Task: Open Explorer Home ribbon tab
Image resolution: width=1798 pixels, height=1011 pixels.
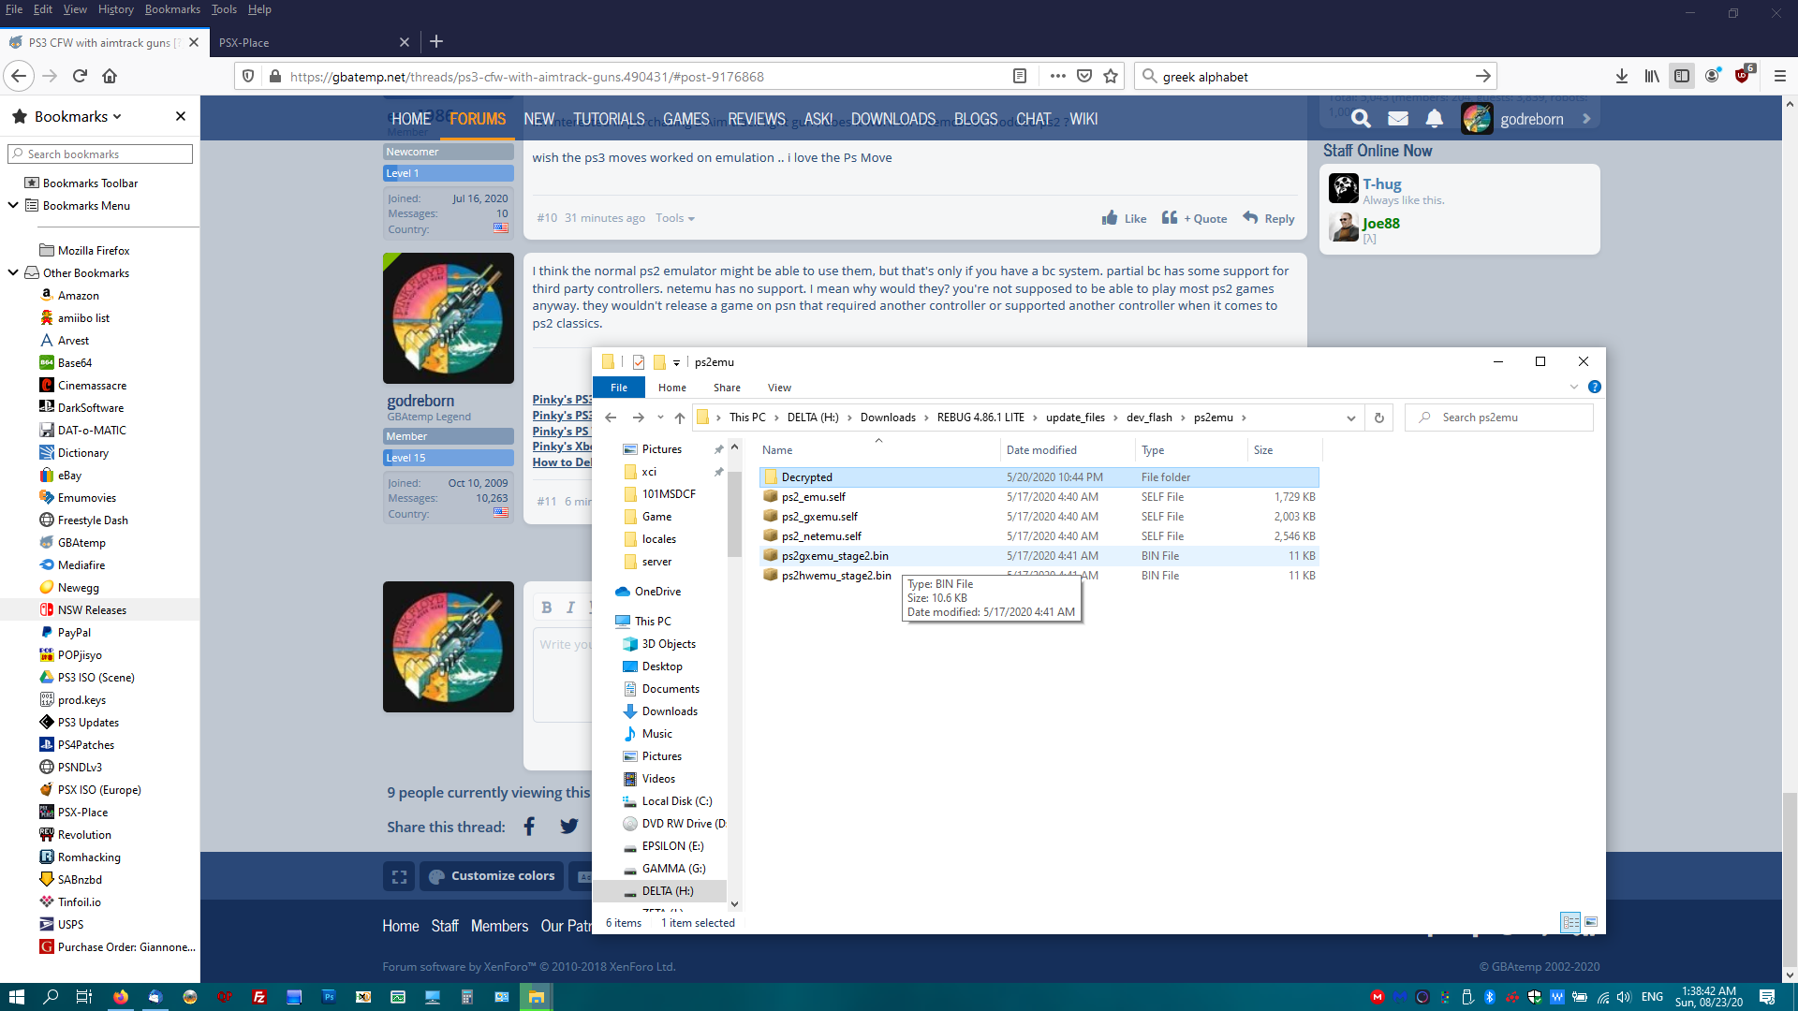Action: (x=672, y=388)
